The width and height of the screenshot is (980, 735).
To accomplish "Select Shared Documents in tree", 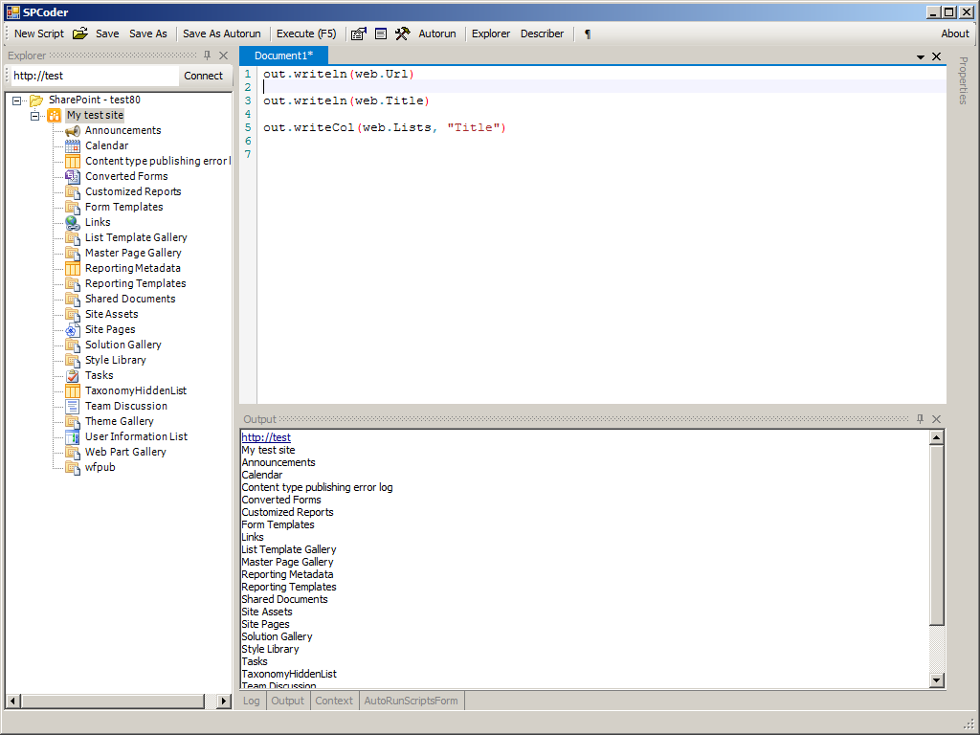I will pyautogui.click(x=130, y=299).
